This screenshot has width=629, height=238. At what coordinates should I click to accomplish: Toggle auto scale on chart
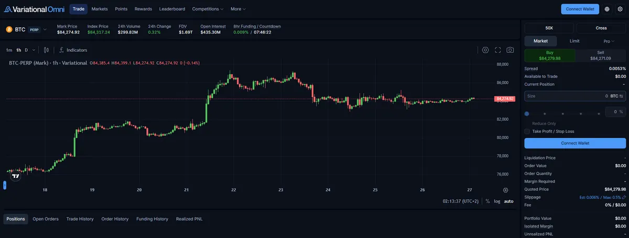point(509,201)
